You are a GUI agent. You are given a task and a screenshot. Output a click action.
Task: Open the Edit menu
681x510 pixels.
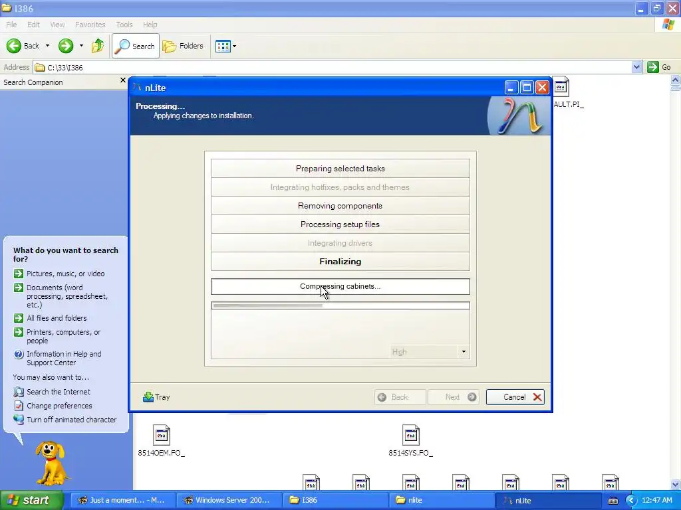click(x=33, y=25)
